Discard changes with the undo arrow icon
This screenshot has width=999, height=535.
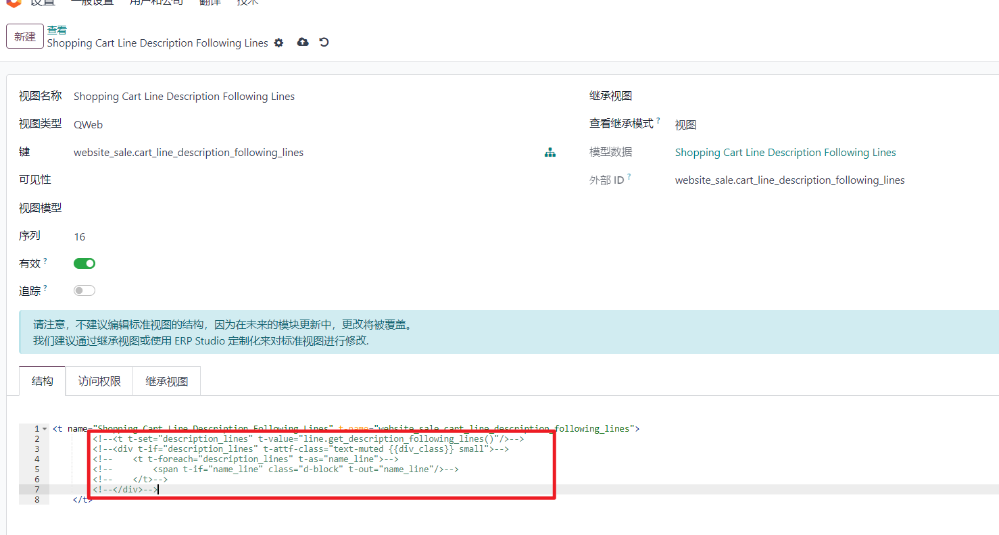click(x=324, y=42)
